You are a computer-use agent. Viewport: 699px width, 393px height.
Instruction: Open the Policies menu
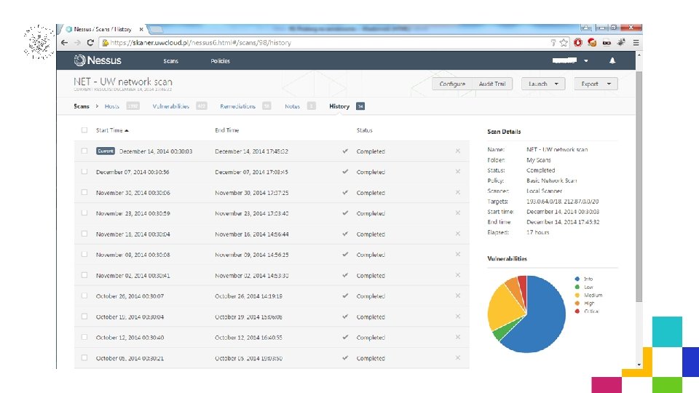[x=220, y=61]
